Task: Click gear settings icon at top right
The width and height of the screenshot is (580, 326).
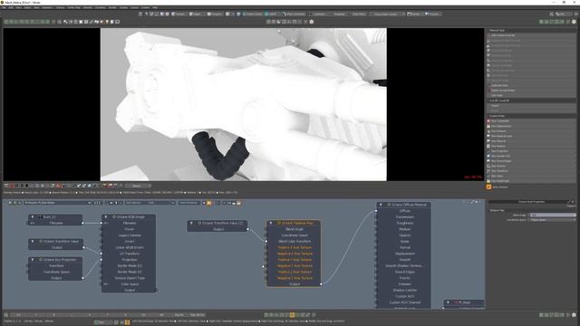Action: coord(574,22)
